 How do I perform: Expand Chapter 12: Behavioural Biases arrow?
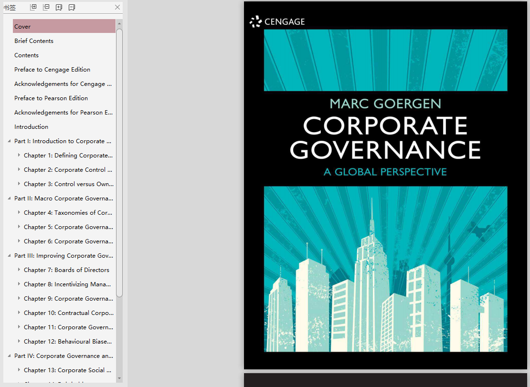pos(19,341)
